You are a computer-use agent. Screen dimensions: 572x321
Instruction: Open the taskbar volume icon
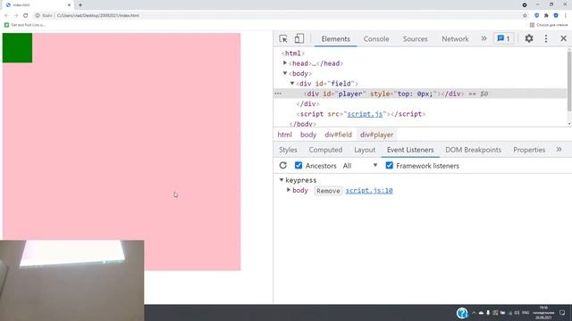pos(517,313)
